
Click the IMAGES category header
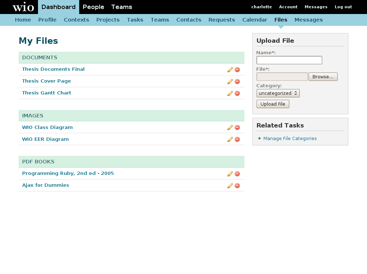point(132,116)
